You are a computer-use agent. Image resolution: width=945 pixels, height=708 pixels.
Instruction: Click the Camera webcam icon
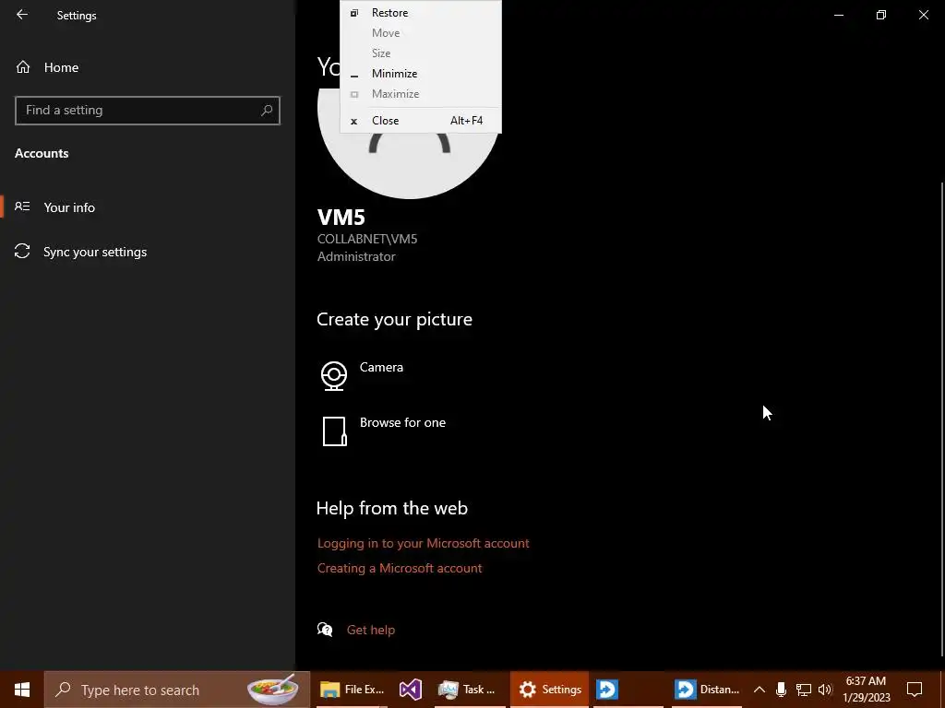click(334, 376)
